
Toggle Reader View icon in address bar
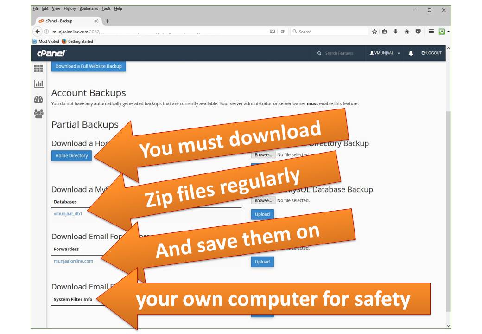[272, 32]
